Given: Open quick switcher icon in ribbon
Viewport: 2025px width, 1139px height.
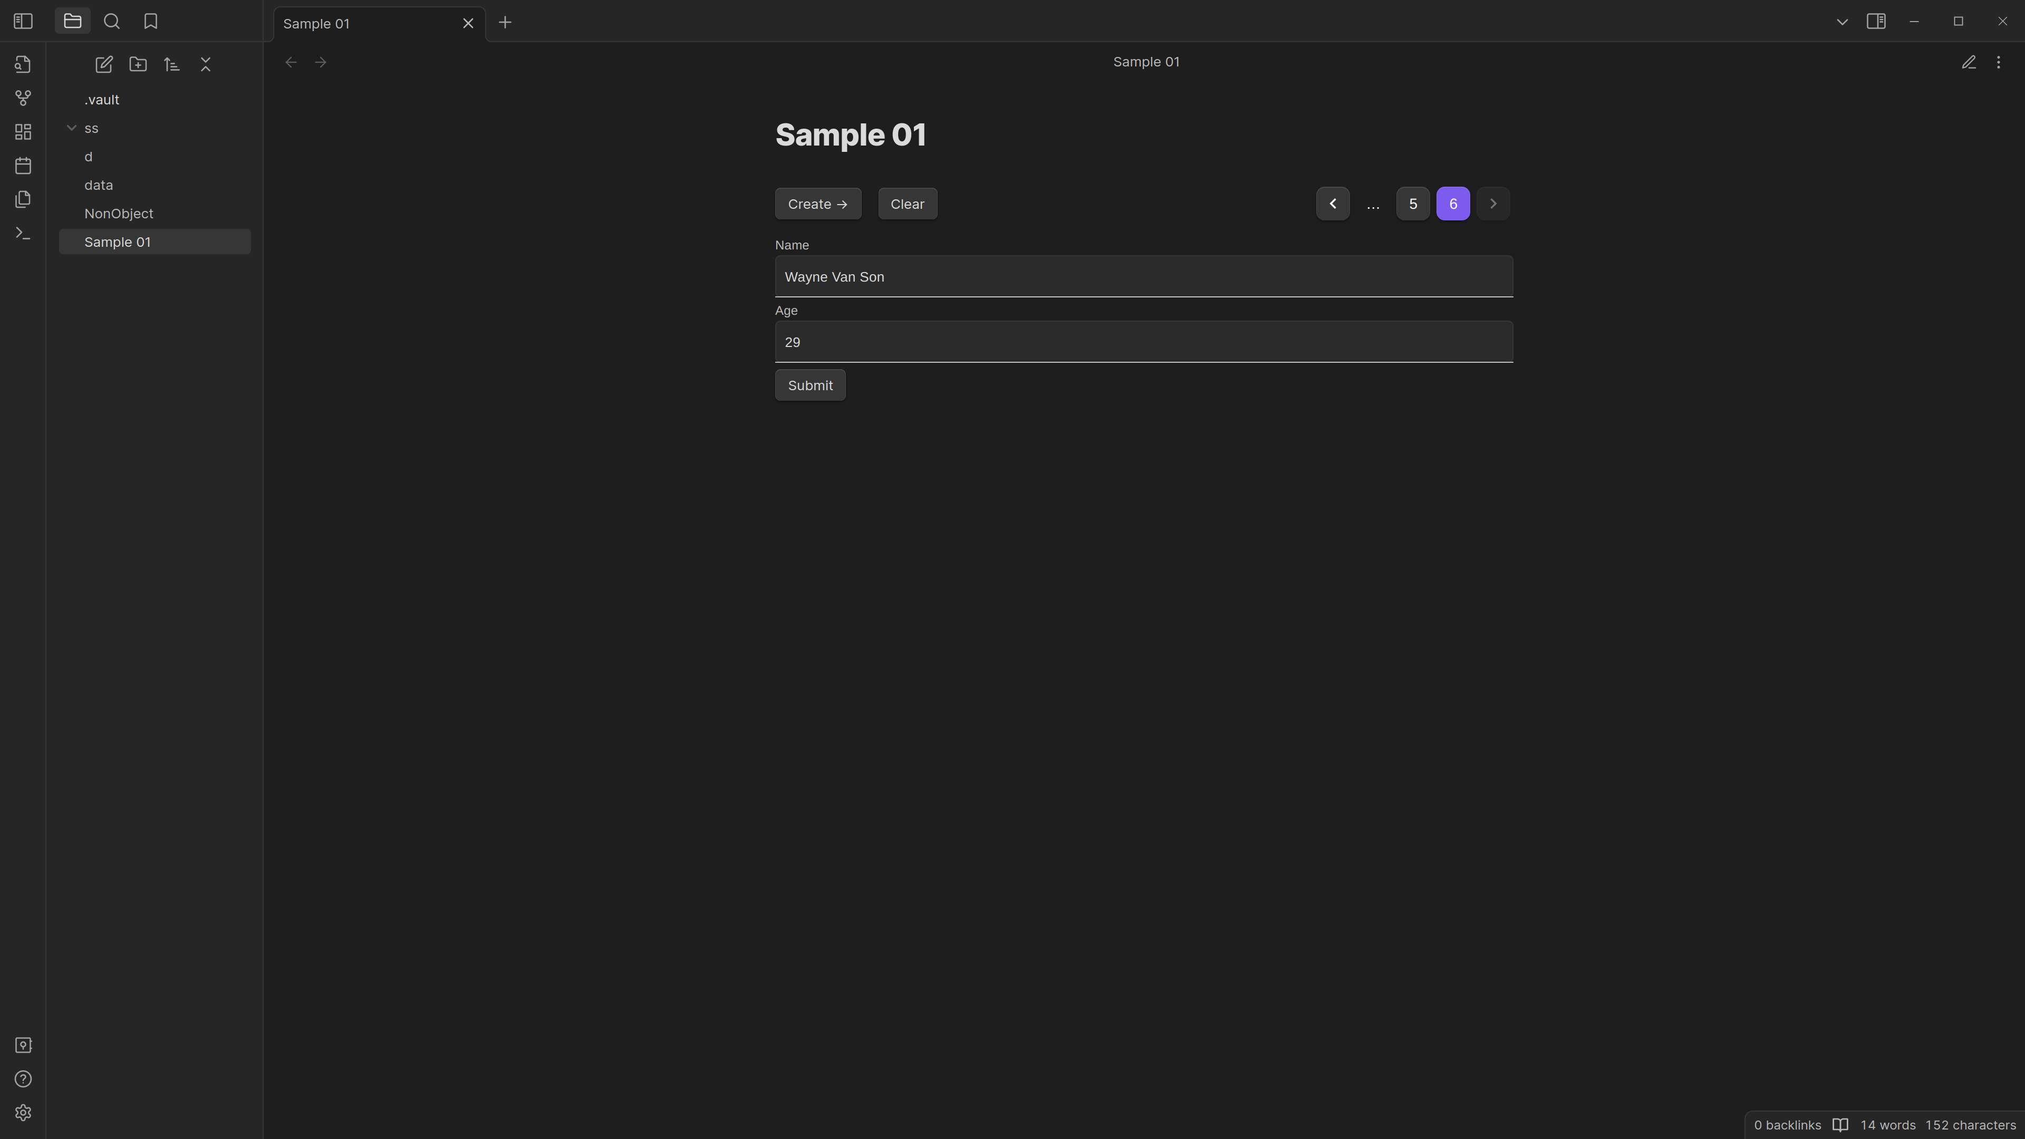Looking at the screenshot, I should tap(23, 64).
